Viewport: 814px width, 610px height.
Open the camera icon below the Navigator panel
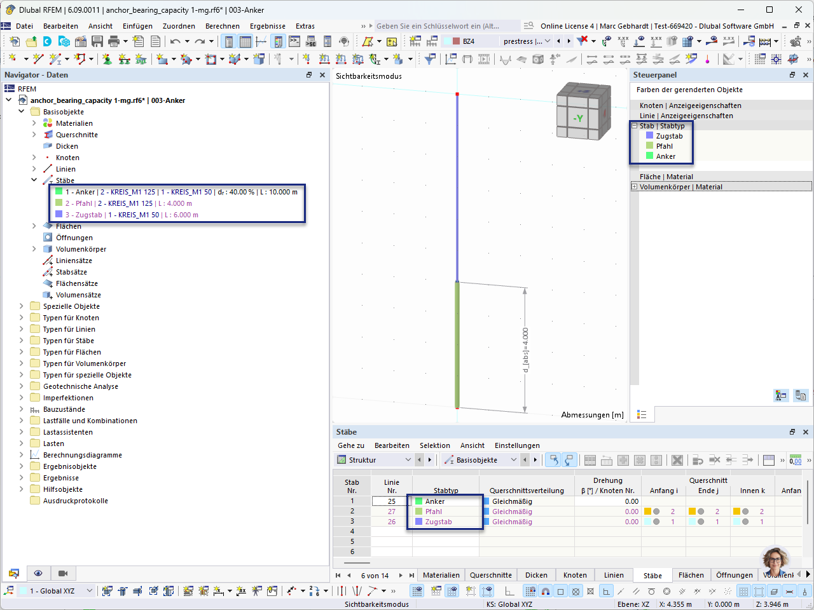tap(62, 573)
